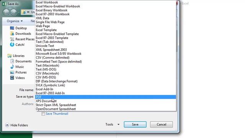
Task: Select Excel 97-2003 Workbook format
Action: (106, 14)
